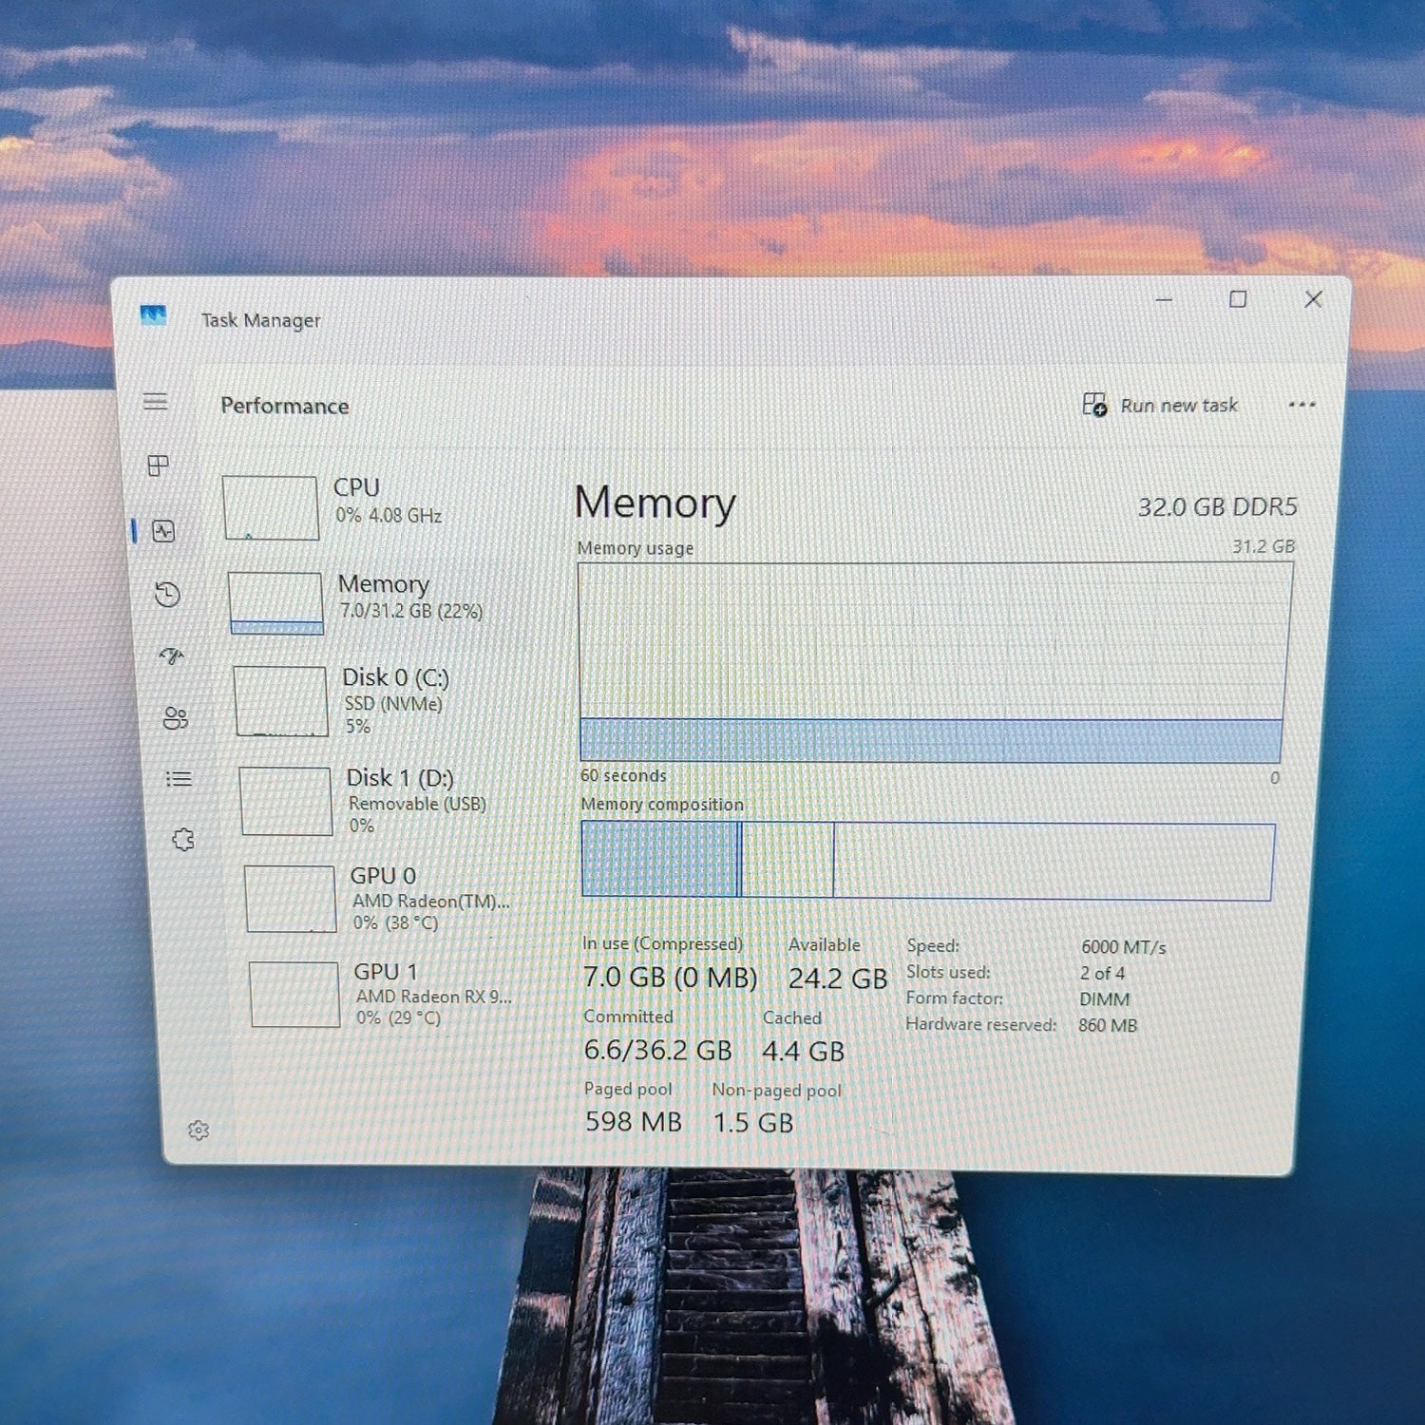
Task: Open the Processes page icon
Action: 159,465
